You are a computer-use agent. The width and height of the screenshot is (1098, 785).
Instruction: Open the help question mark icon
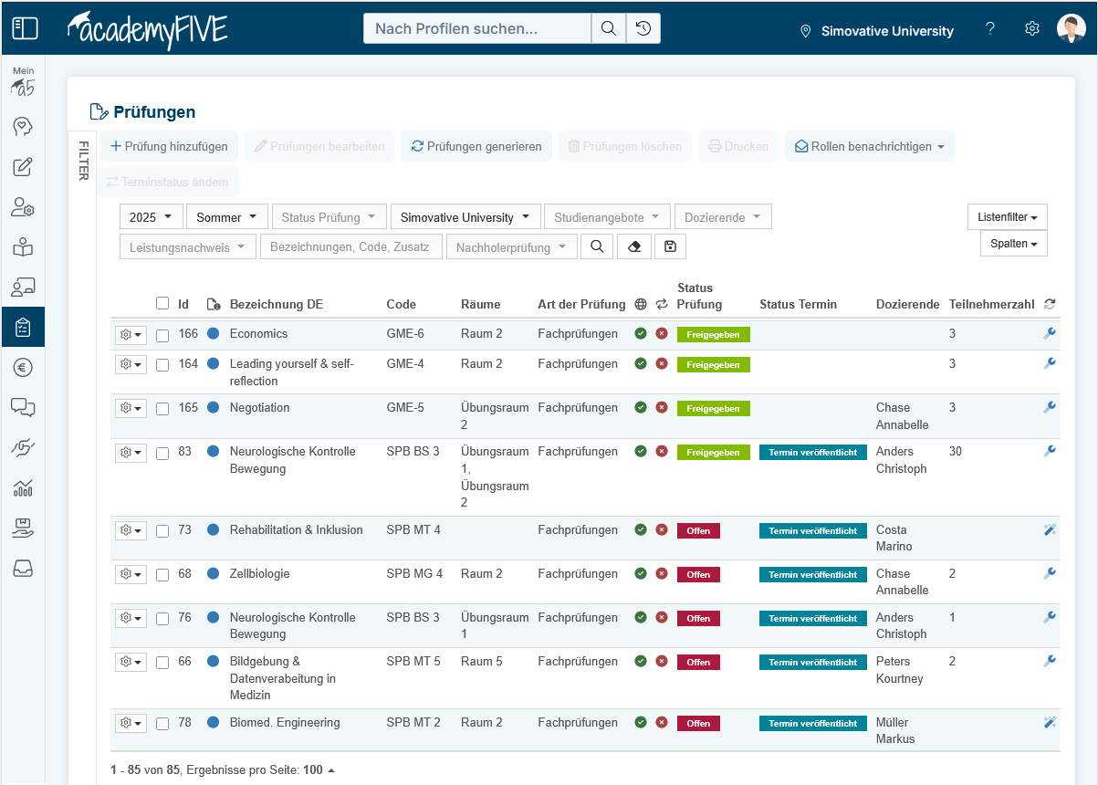coord(990,29)
